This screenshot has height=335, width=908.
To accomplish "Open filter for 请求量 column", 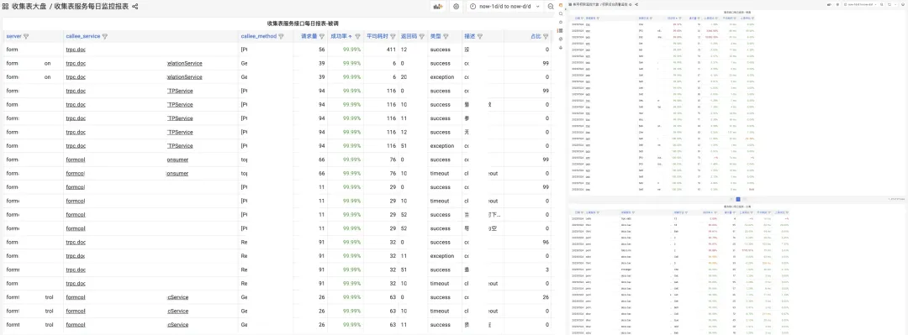I will point(322,36).
